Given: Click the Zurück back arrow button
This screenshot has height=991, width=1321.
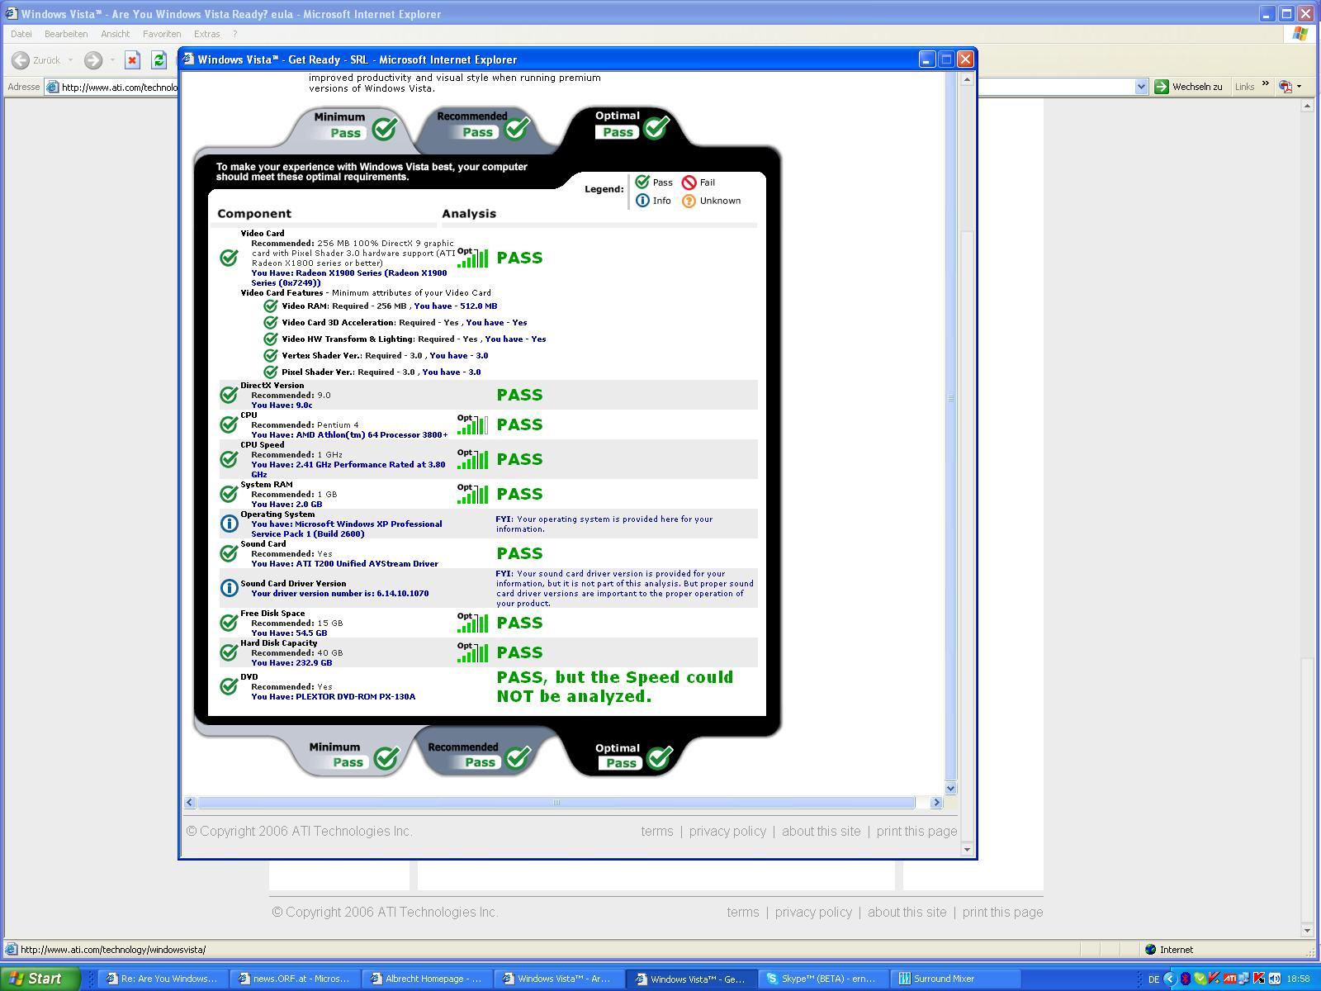Looking at the screenshot, I should click(36, 59).
